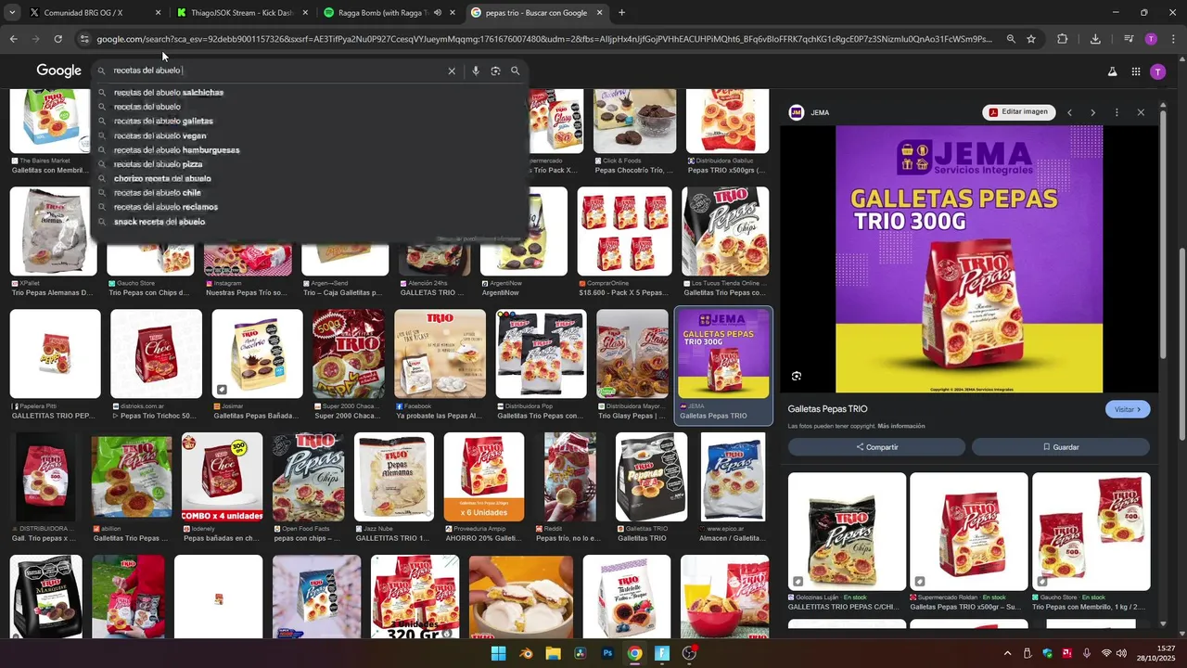Open the Jazz Nube GALLETITAS TRIO result
This screenshot has width=1187, height=668.
coord(394,477)
